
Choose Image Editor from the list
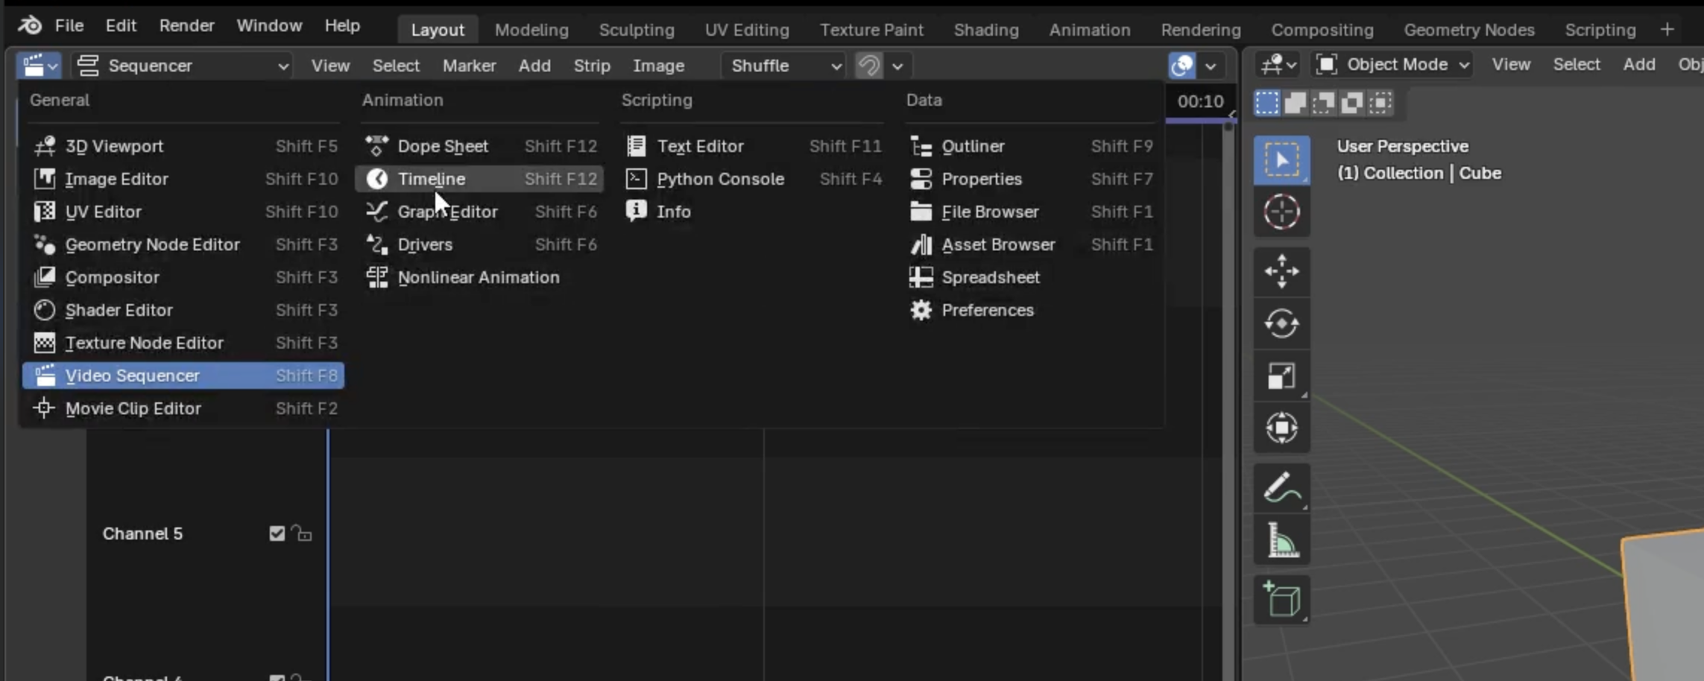[x=184, y=179]
